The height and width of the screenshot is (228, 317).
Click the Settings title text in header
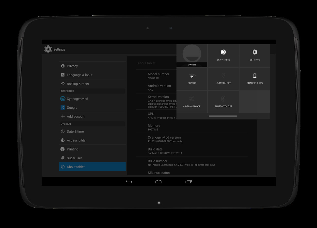pos(59,49)
